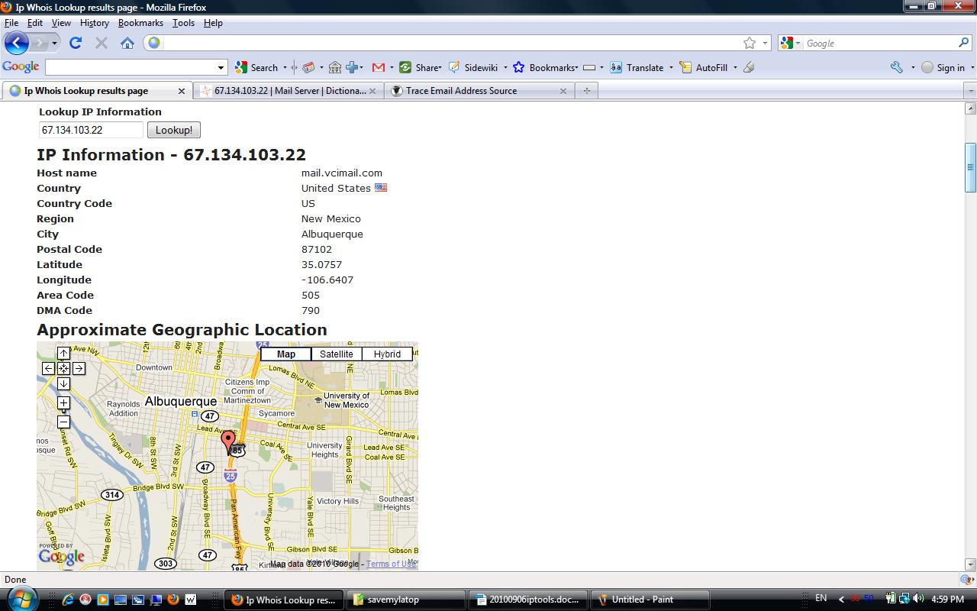
Task: Expand the AutoFill dropdown arrow
Action: [735, 67]
